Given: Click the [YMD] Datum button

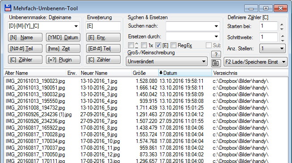Looking at the screenshot, I should click(63, 37).
